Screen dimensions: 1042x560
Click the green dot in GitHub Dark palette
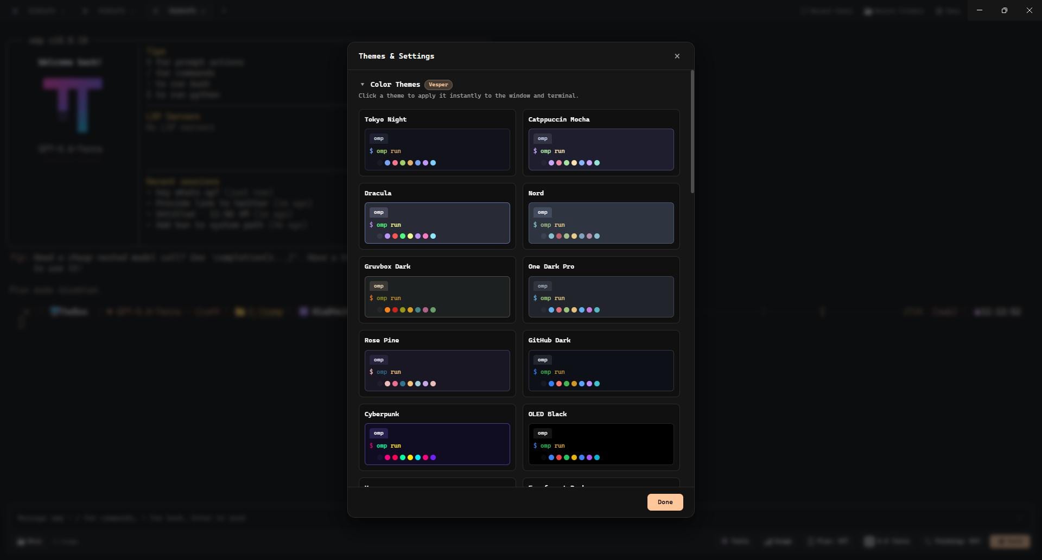point(567,384)
